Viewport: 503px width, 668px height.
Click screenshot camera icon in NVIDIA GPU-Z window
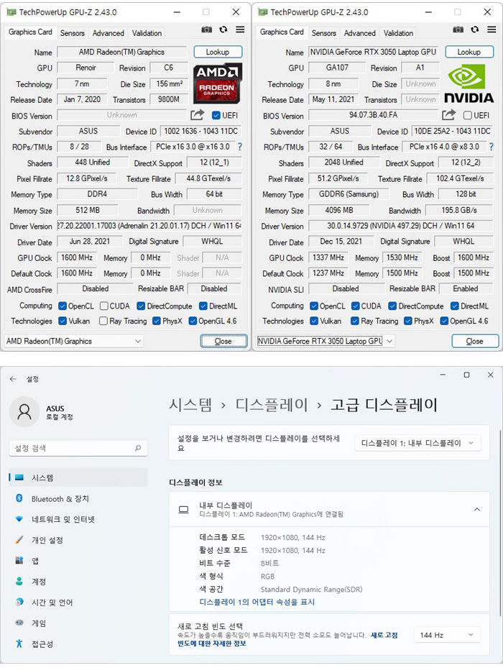(x=458, y=29)
